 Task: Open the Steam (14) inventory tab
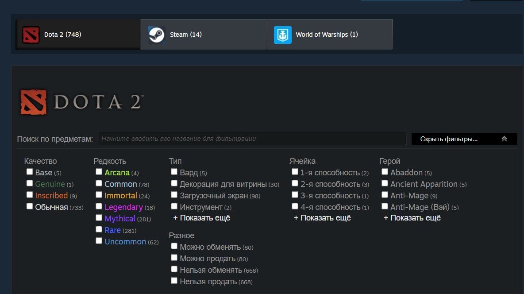(x=204, y=35)
